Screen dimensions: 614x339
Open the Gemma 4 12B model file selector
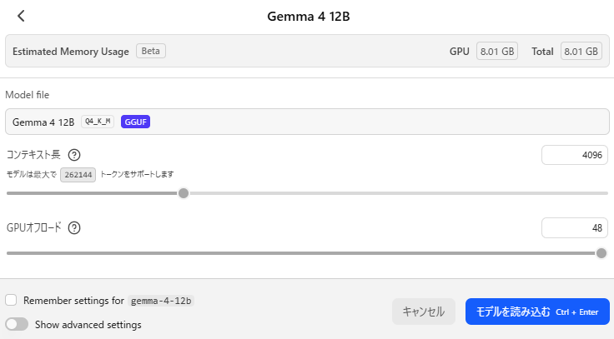(x=307, y=122)
